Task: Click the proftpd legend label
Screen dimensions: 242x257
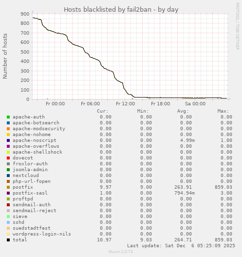Action: 23,199
